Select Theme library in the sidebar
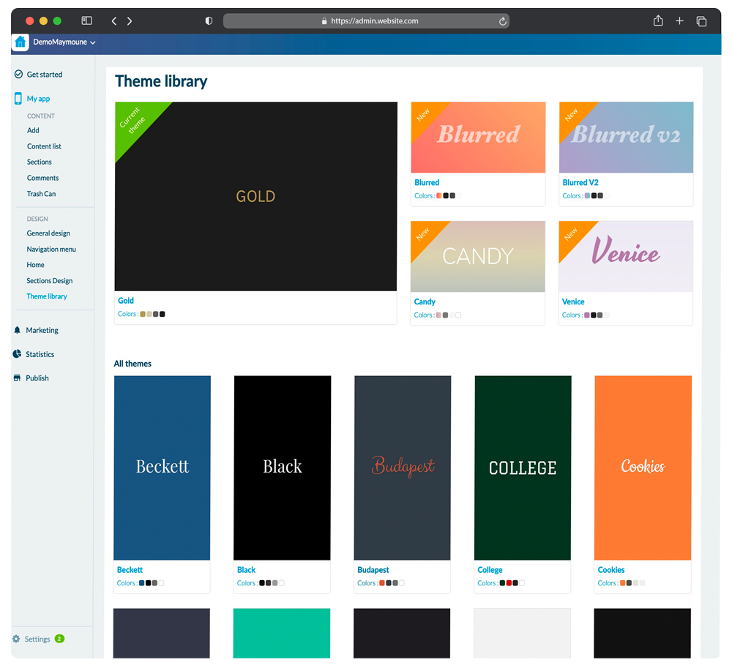 47,296
